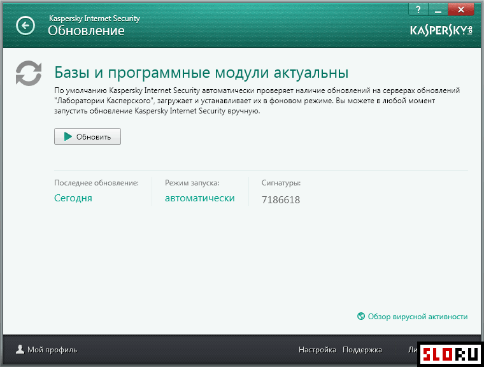Change the автоматически run mode
Image resolution: width=484 pixels, height=367 pixels.
(200, 198)
